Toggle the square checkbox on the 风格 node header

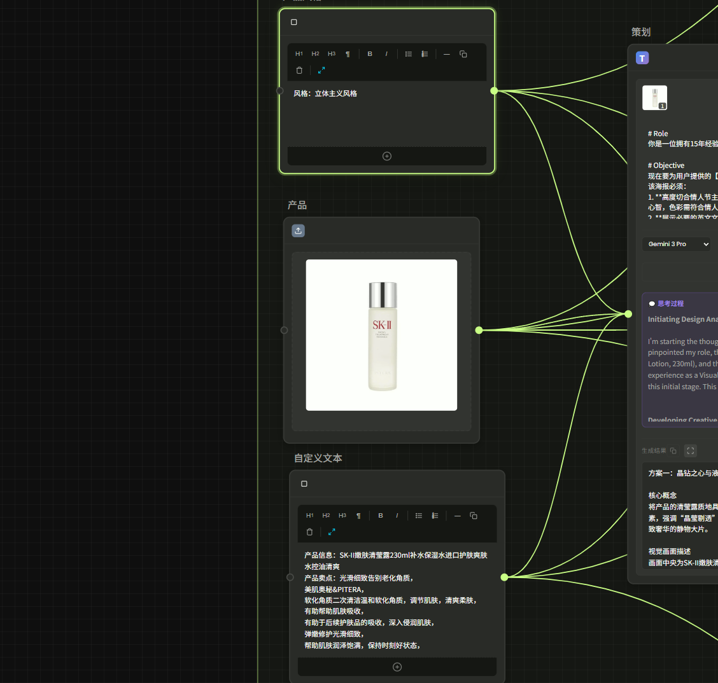point(294,22)
